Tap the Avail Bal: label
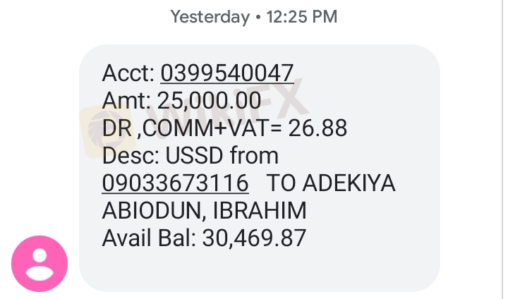Screen dimensions: 508x299 pos(149,238)
